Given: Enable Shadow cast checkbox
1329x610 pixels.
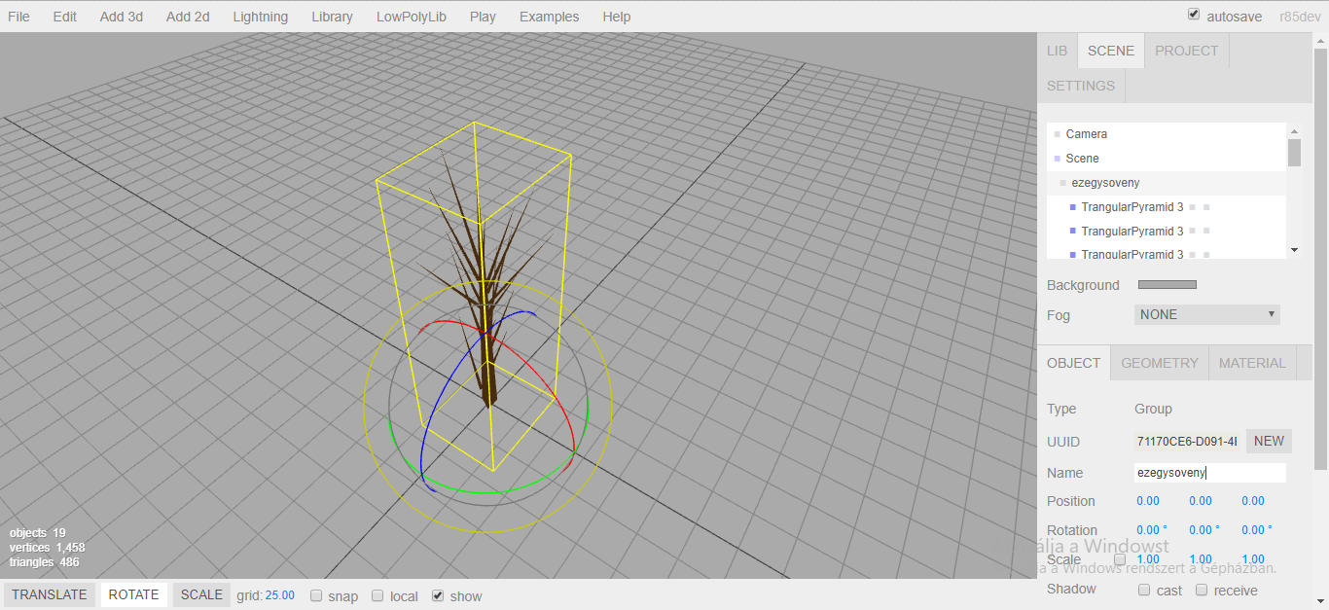Looking at the screenshot, I should click(x=1144, y=590).
